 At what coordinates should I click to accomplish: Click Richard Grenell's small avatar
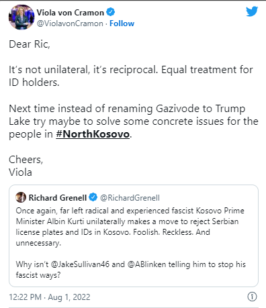(x=21, y=197)
